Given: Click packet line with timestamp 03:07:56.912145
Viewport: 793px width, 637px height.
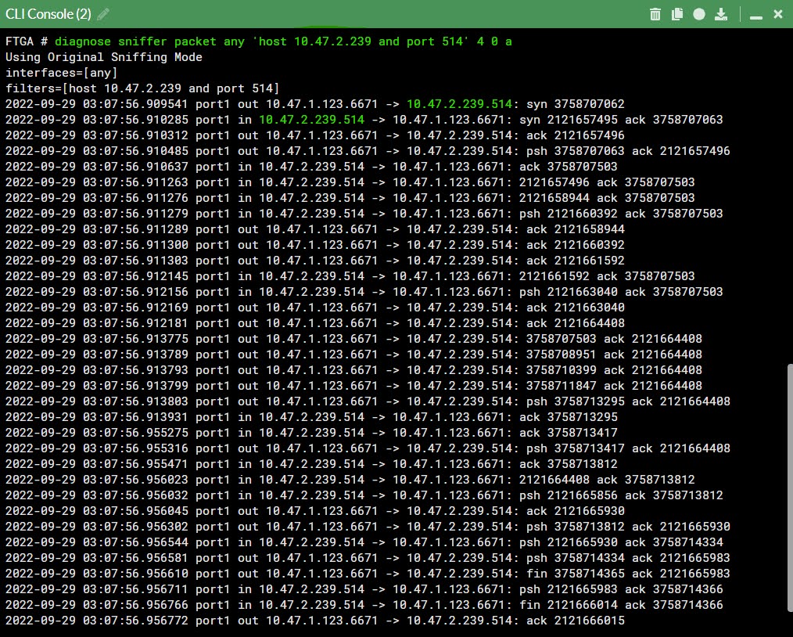Looking at the screenshot, I should point(350,277).
